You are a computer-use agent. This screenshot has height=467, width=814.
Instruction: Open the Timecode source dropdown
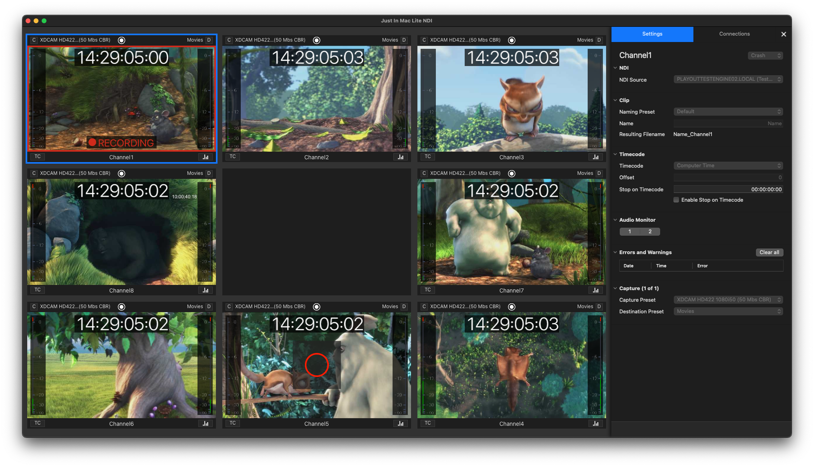point(728,166)
